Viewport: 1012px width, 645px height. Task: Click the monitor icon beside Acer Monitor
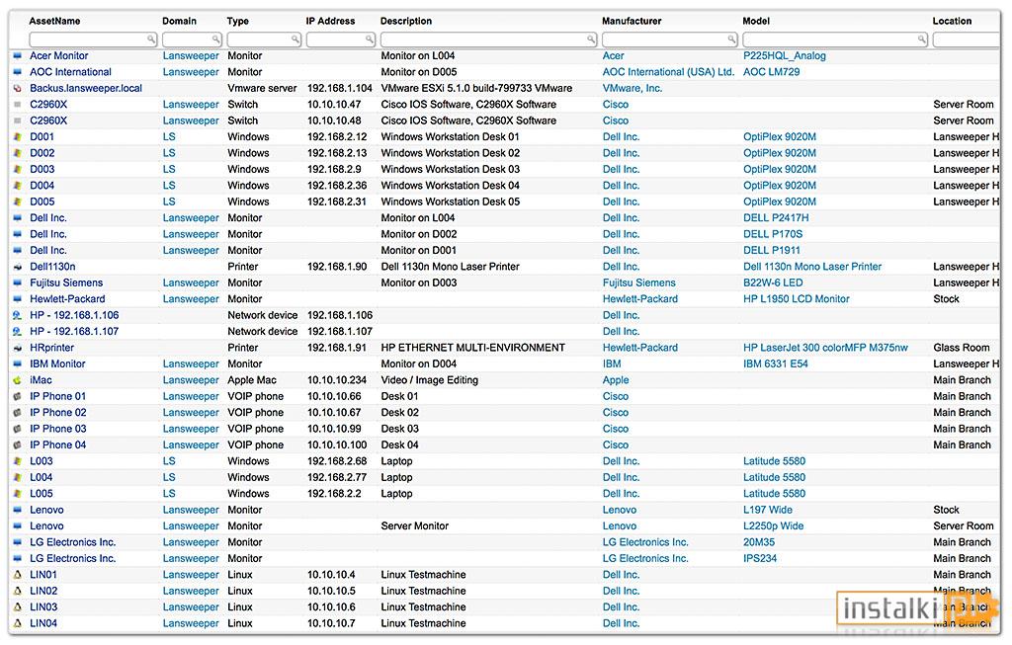(x=18, y=56)
